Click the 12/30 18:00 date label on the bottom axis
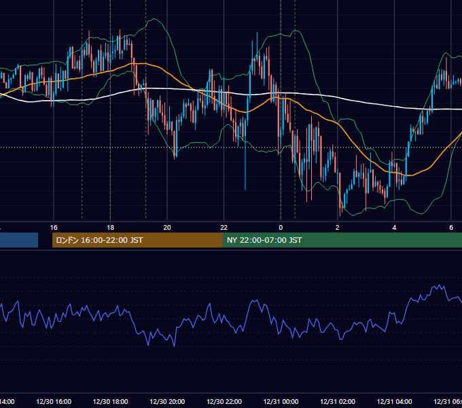 pyautogui.click(x=111, y=402)
